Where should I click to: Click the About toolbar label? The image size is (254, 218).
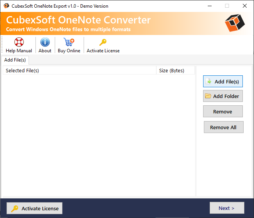click(45, 51)
